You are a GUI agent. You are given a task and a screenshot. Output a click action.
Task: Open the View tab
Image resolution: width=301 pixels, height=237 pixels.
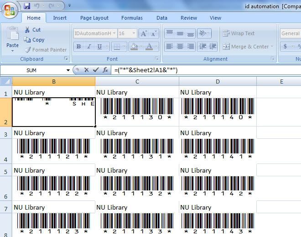click(215, 18)
